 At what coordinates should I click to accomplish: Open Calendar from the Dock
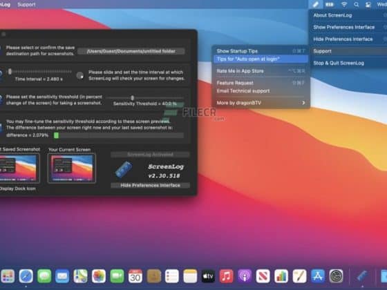[x=135, y=276]
